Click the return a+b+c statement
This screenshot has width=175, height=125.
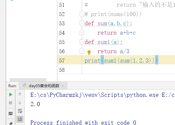(117, 33)
